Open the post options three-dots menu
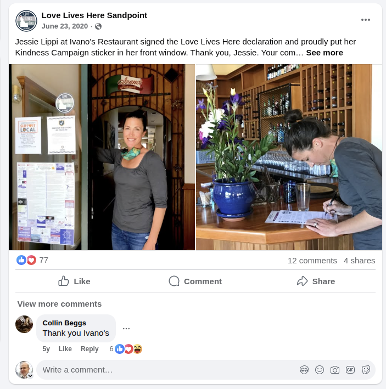Viewport: 386px width, 389px height. 365,20
